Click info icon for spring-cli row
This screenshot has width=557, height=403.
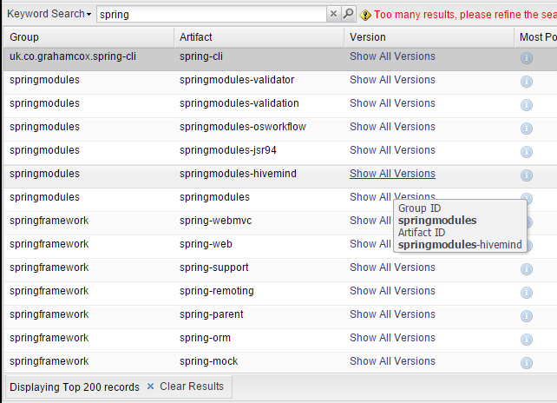(526, 57)
